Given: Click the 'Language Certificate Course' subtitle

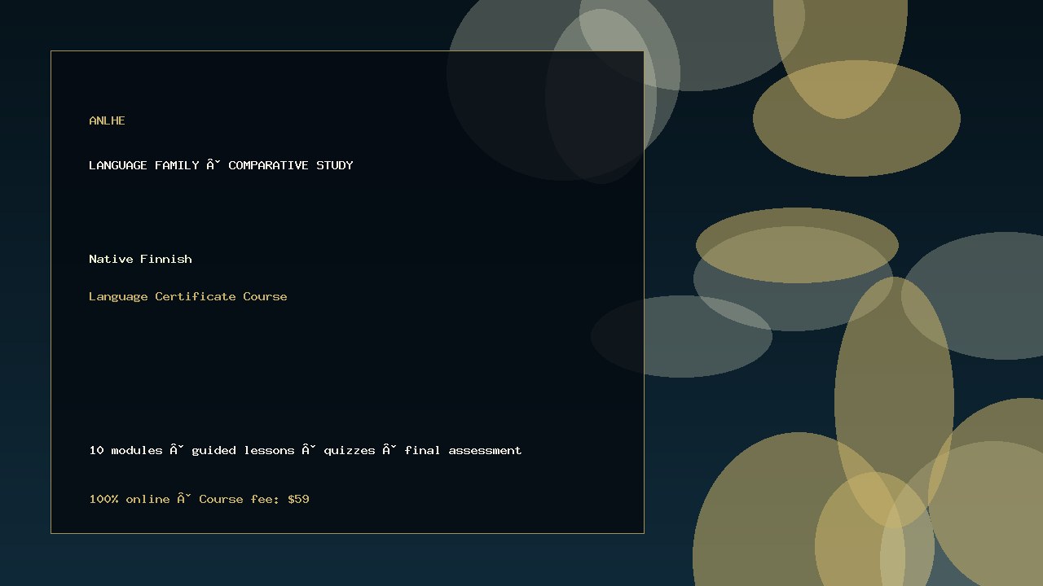Looking at the screenshot, I should pyautogui.click(x=188, y=296).
